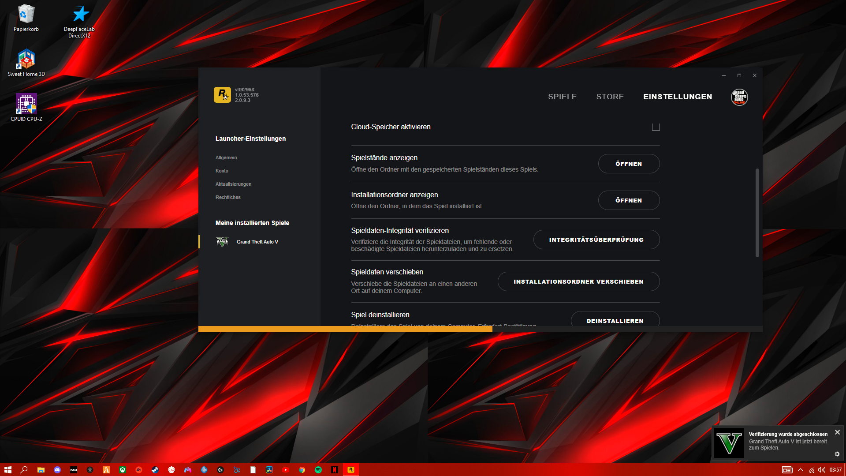Open Windows Start menu

(x=8, y=470)
